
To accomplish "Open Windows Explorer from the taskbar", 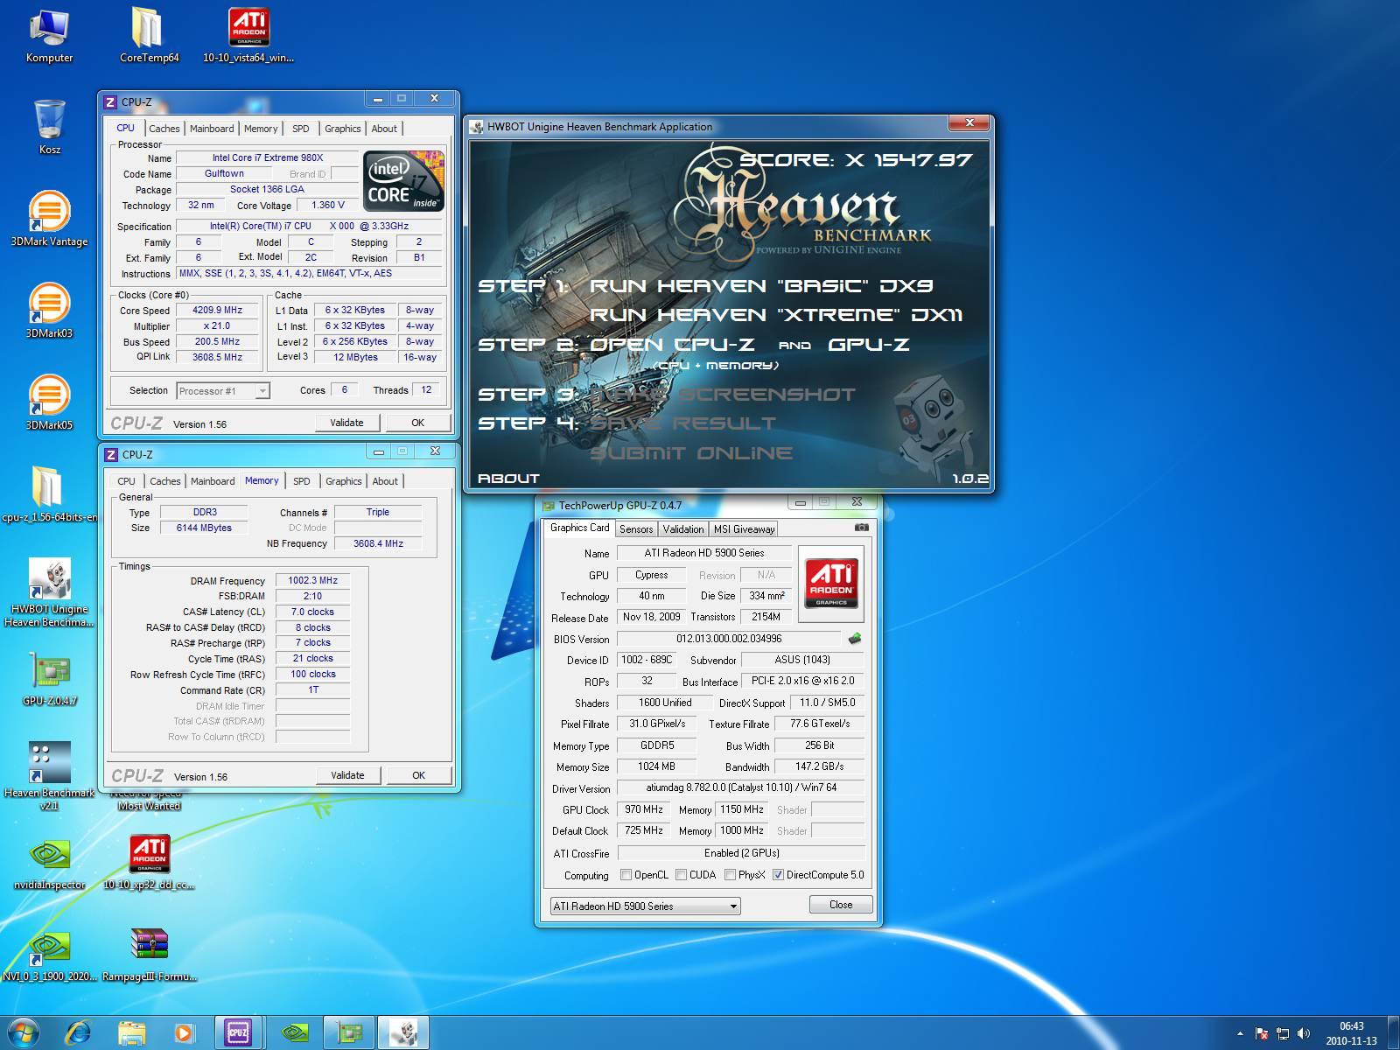I will [x=131, y=1032].
